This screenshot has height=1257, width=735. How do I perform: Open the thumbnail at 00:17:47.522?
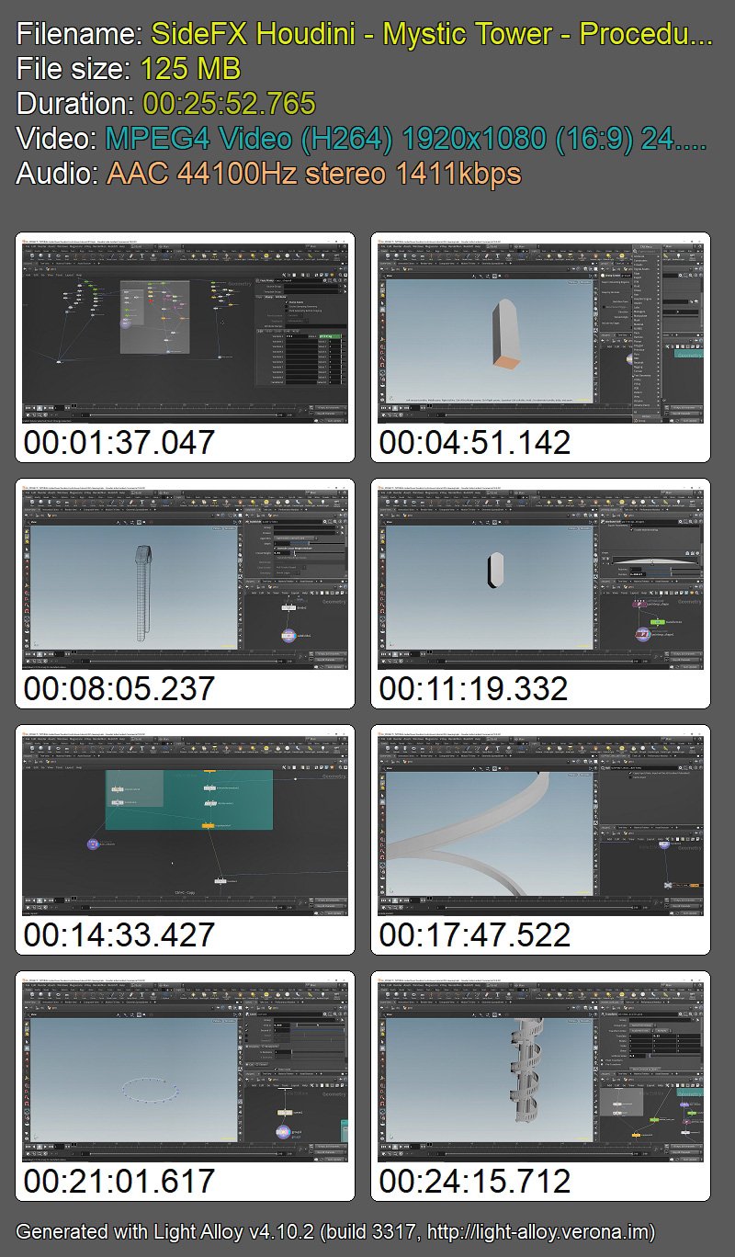(x=540, y=823)
